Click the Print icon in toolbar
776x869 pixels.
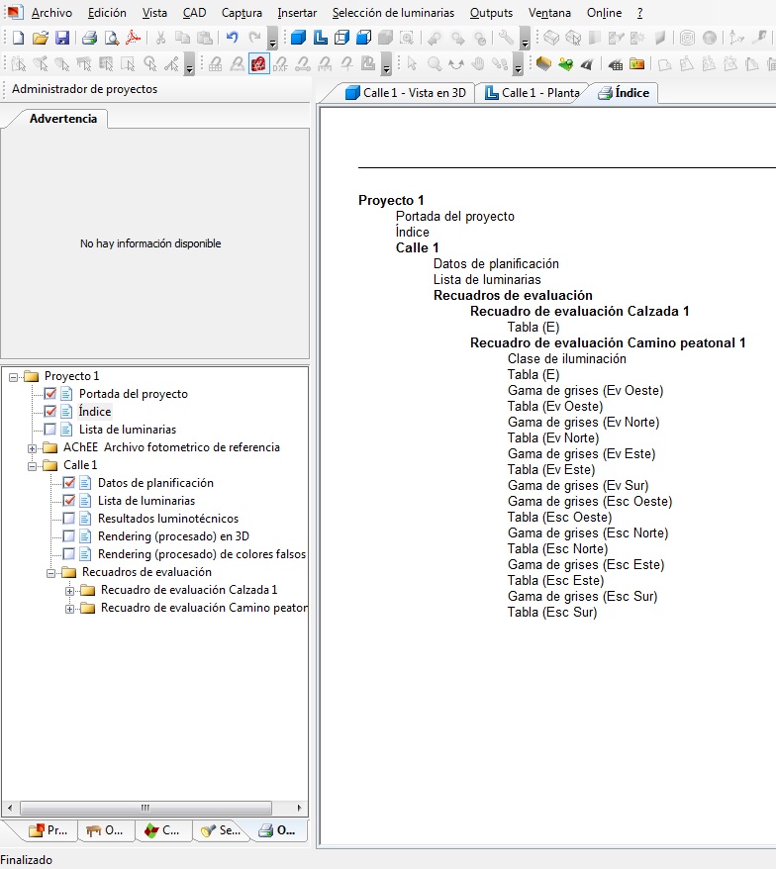click(x=89, y=39)
